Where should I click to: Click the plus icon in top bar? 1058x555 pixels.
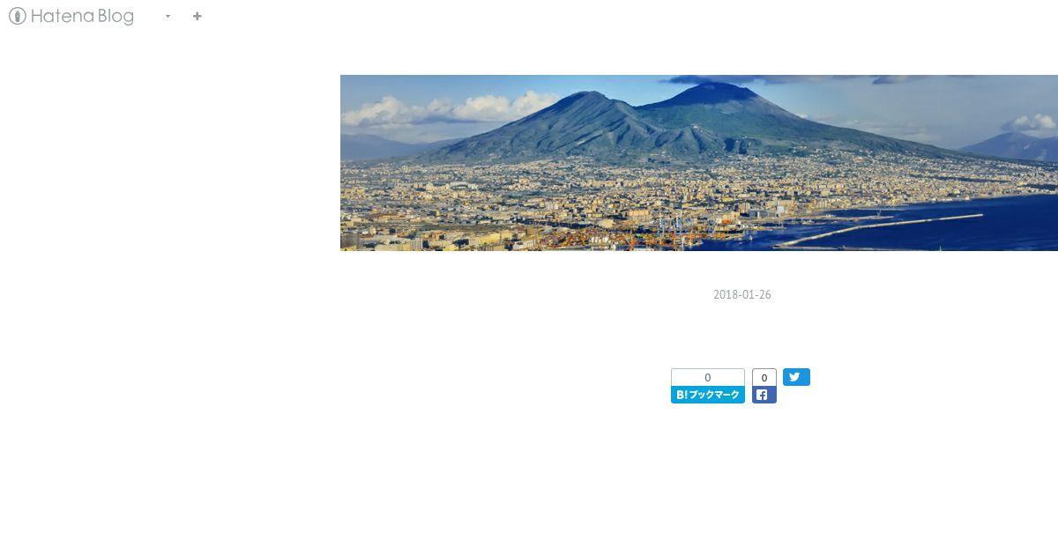click(197, 16)
